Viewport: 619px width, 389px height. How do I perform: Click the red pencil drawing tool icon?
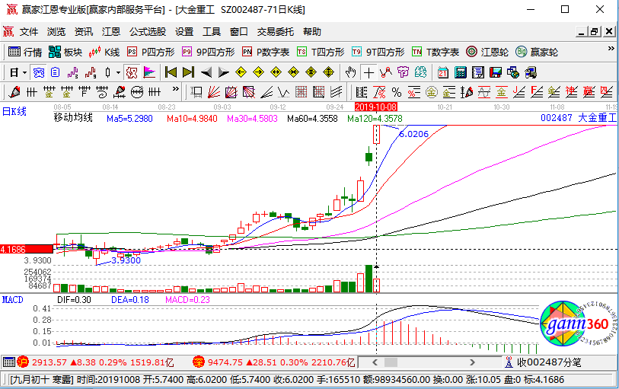pos(14,92)
